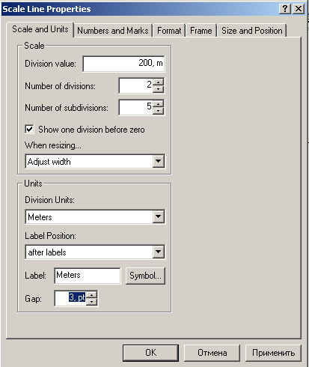Focus the Division value input field
This screenshot has width=309, height=367.
click(x=123, y=64)
